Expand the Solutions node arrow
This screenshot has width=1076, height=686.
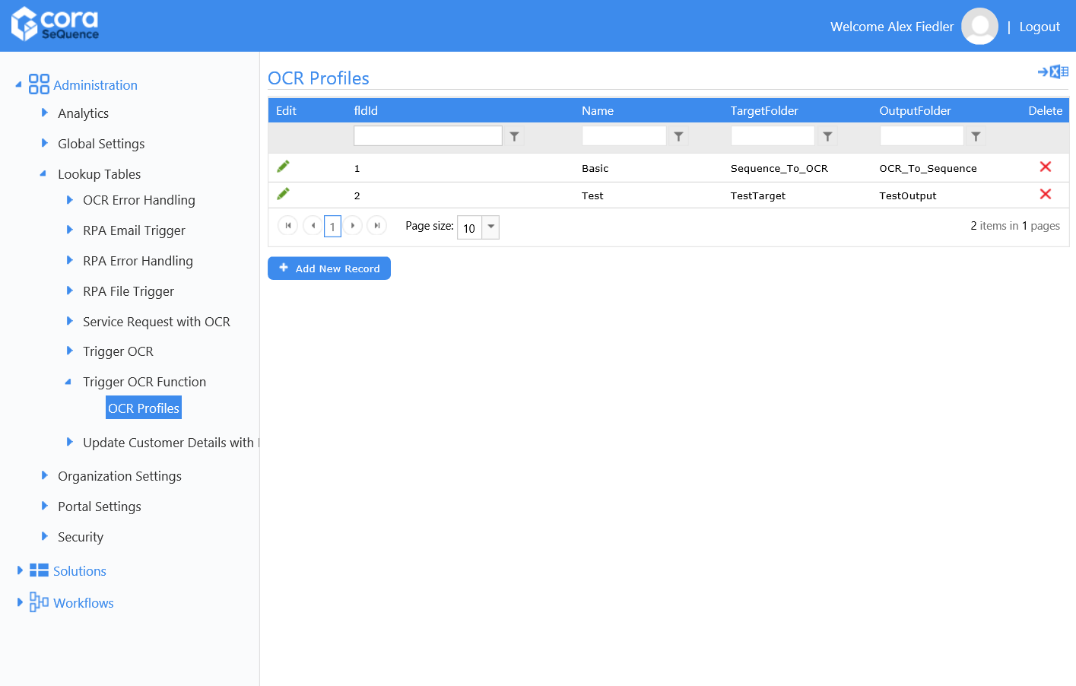coord(20,570)
